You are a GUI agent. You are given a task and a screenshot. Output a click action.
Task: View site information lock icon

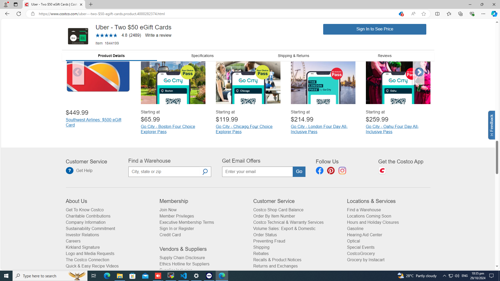coord(33,14)
